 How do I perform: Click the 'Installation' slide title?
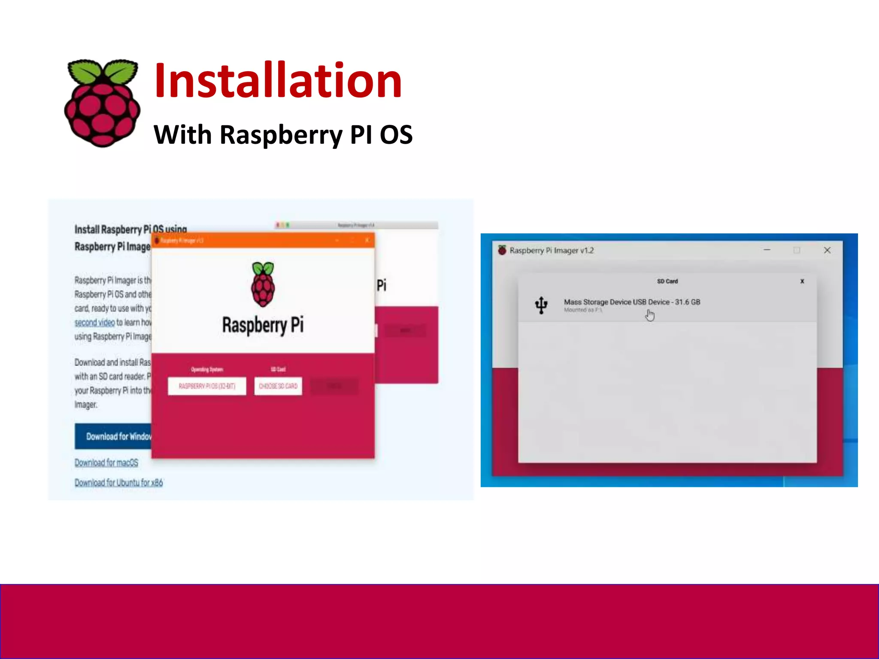[x=278, y=80]
